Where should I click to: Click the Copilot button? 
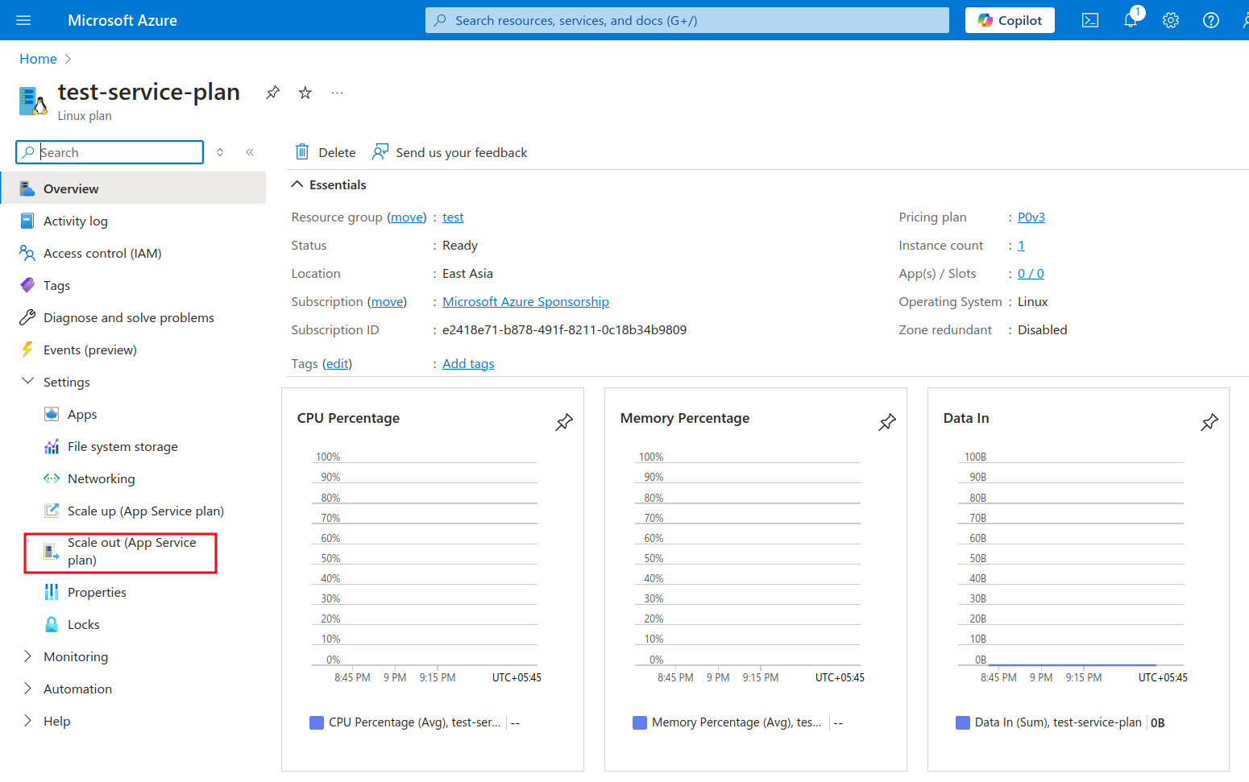(x=1010, y=20)
